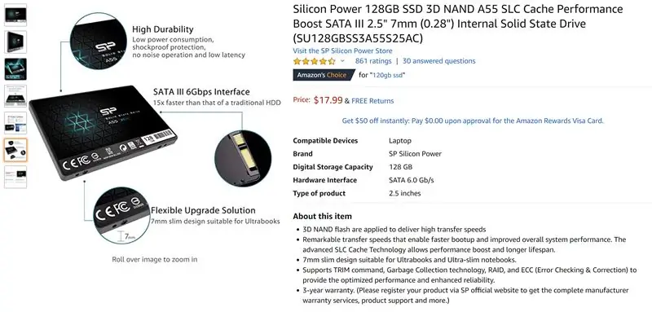Click the Amazon Rewards Visa Card offer

(473, 121)
